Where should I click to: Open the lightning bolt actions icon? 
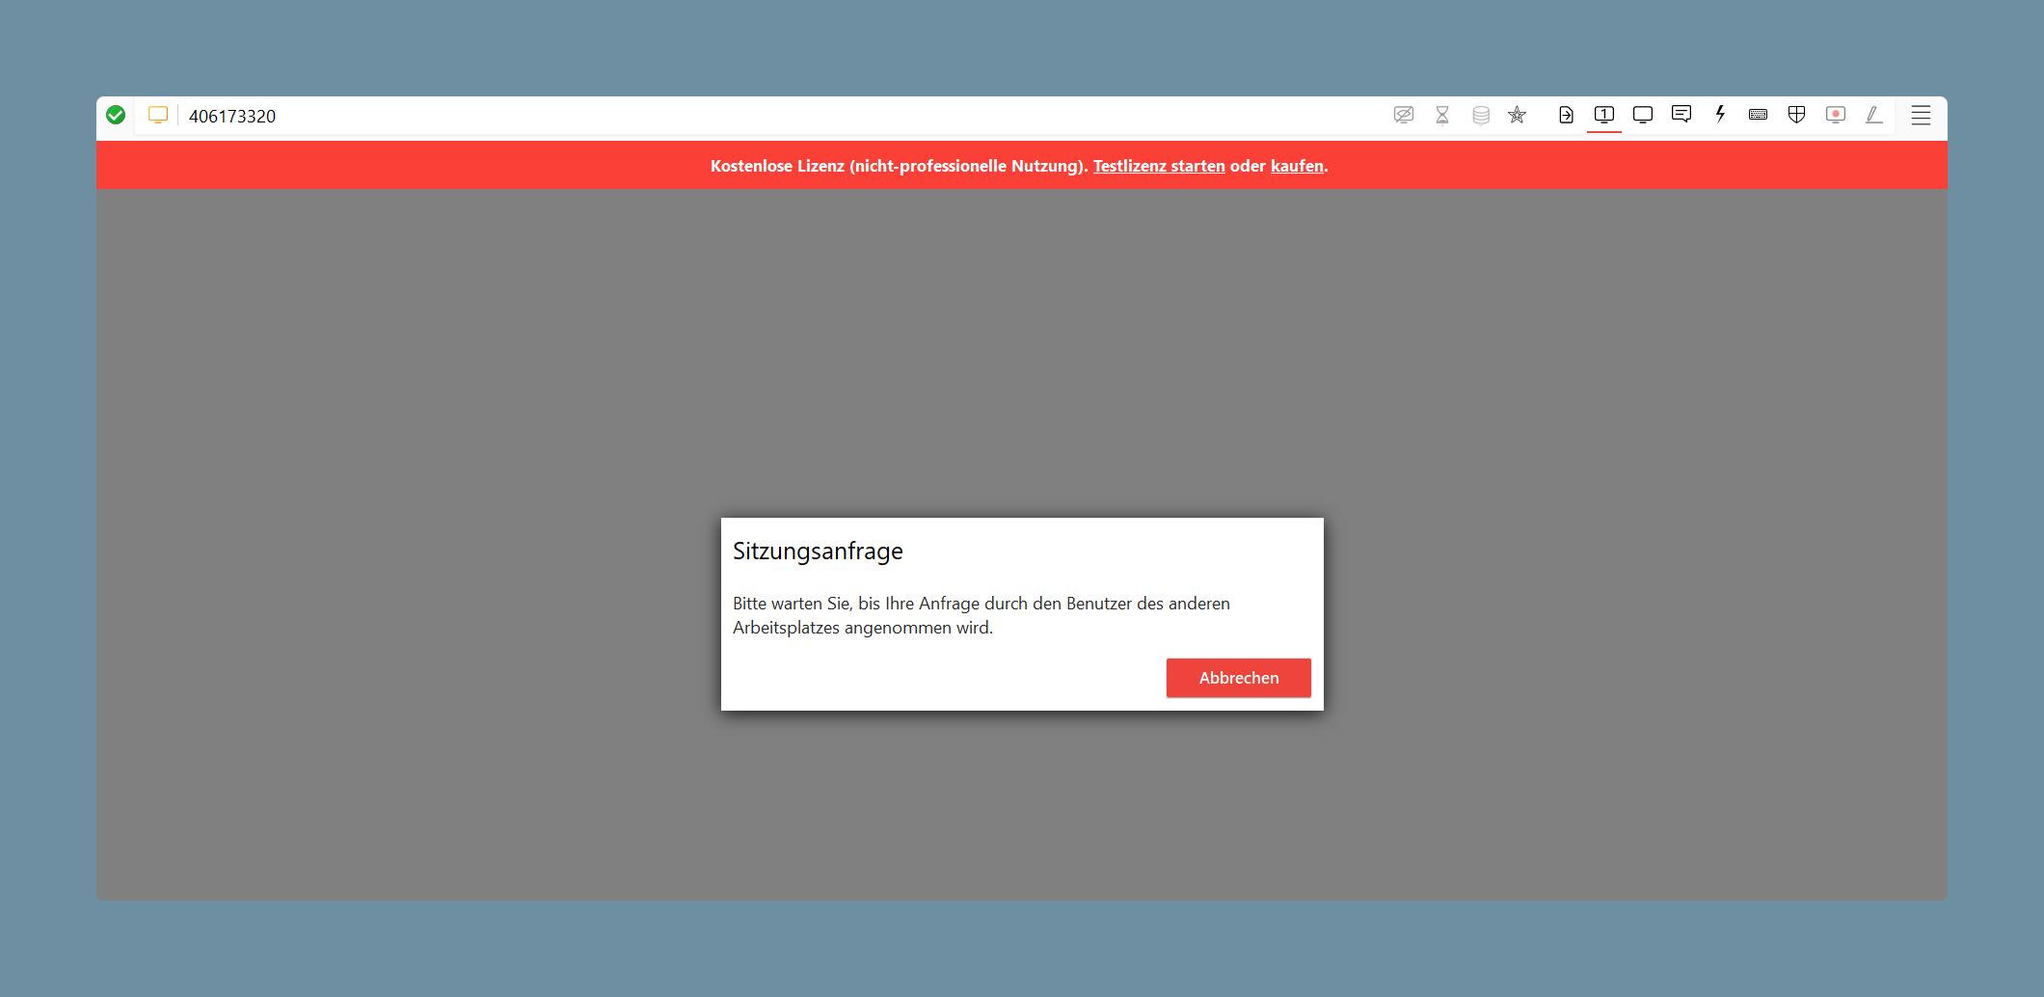click(1720, 115)
